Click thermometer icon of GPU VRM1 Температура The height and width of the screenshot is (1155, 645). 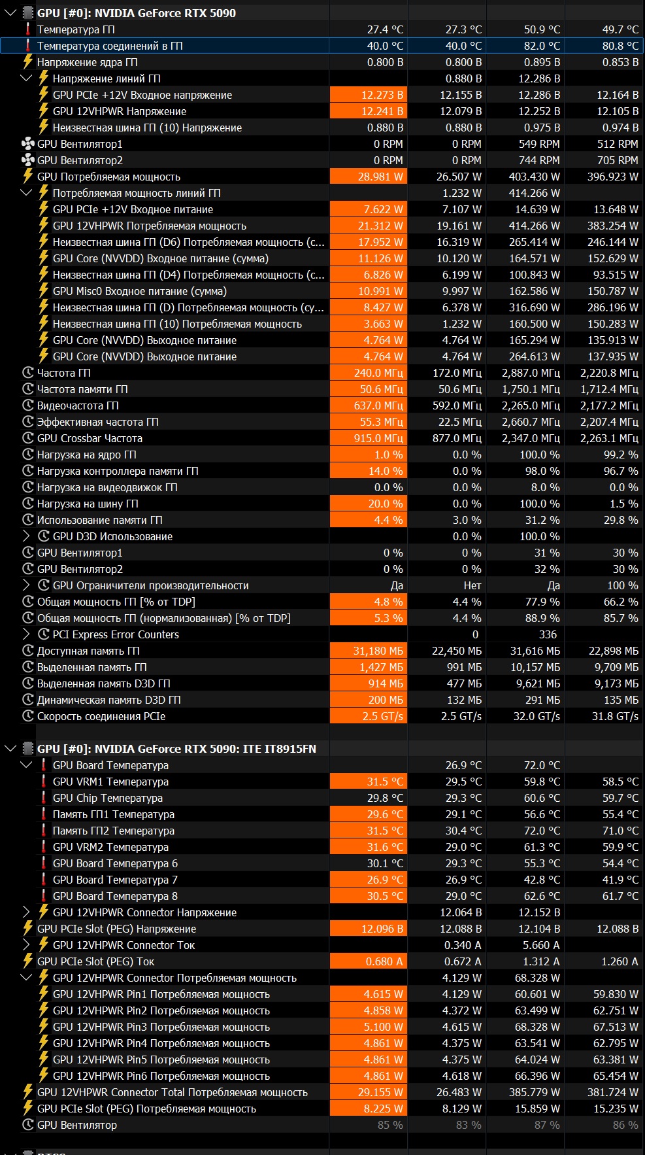pyautogui.click(x=43, y=781)
